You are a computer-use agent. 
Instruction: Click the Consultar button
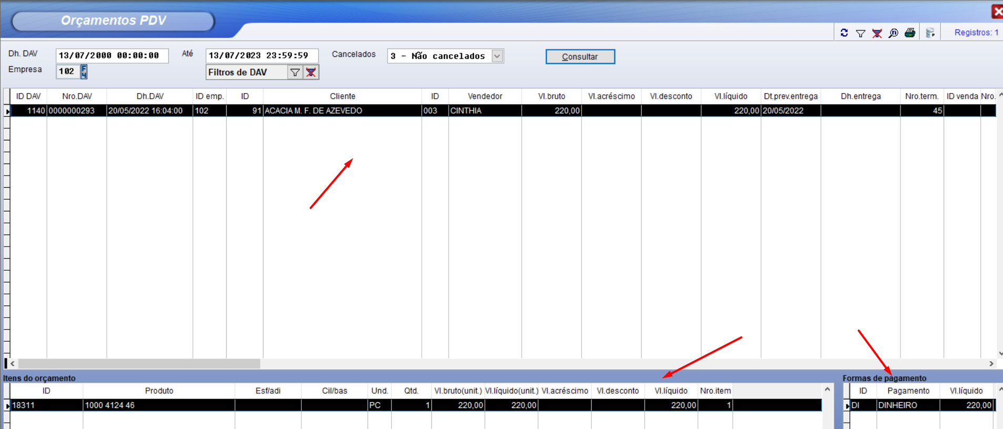(x=580, y=57)
